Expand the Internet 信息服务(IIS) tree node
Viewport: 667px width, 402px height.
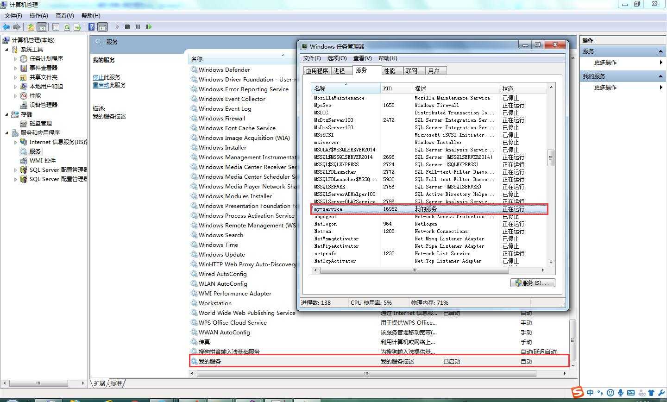pos(15,142)
